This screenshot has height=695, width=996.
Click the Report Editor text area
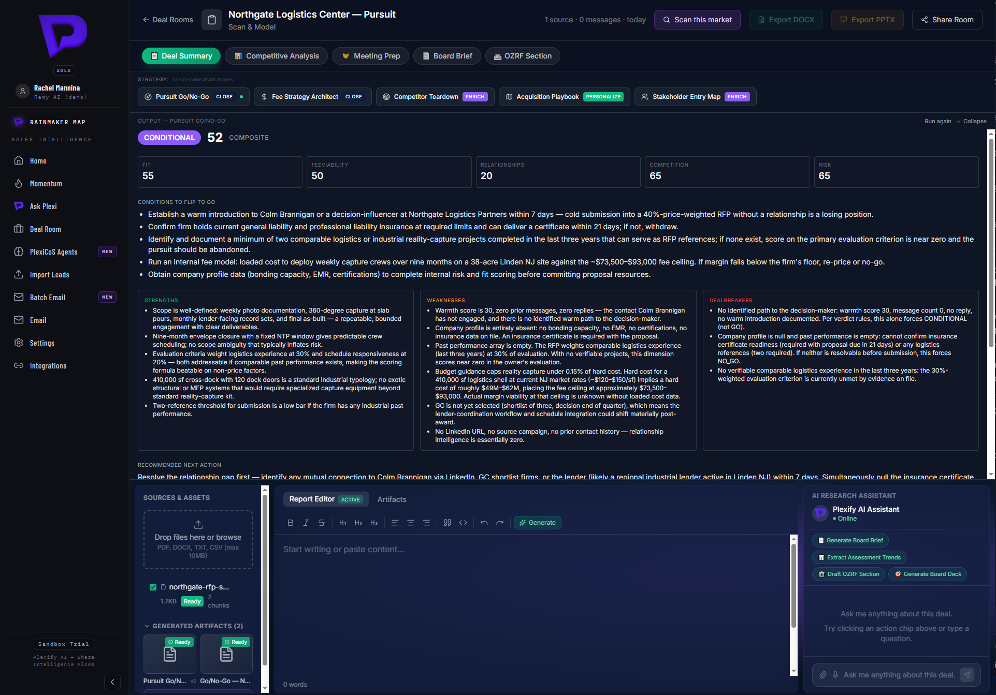[533, 604]
